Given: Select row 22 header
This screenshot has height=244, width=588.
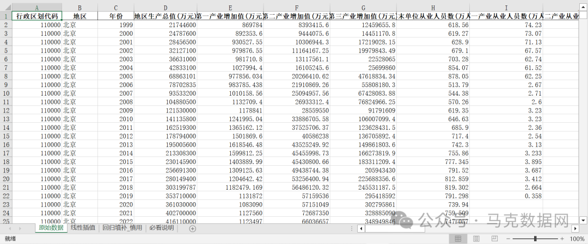Looking at the screenshot, I should pos(6,195).
